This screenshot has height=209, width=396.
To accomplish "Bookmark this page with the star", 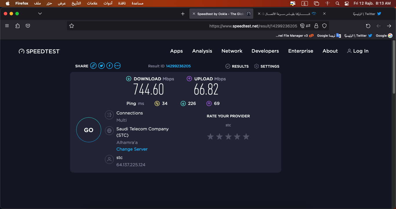I will tap(72, 26).
